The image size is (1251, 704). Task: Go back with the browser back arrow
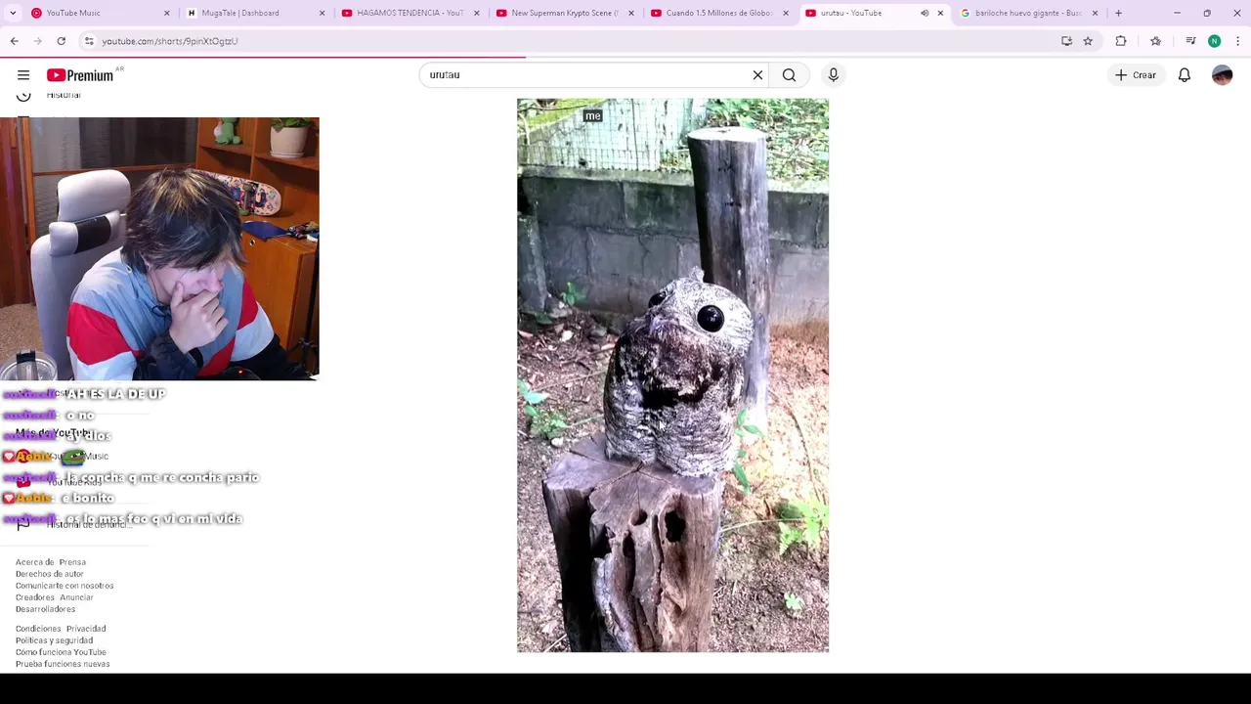coord(14,41)
